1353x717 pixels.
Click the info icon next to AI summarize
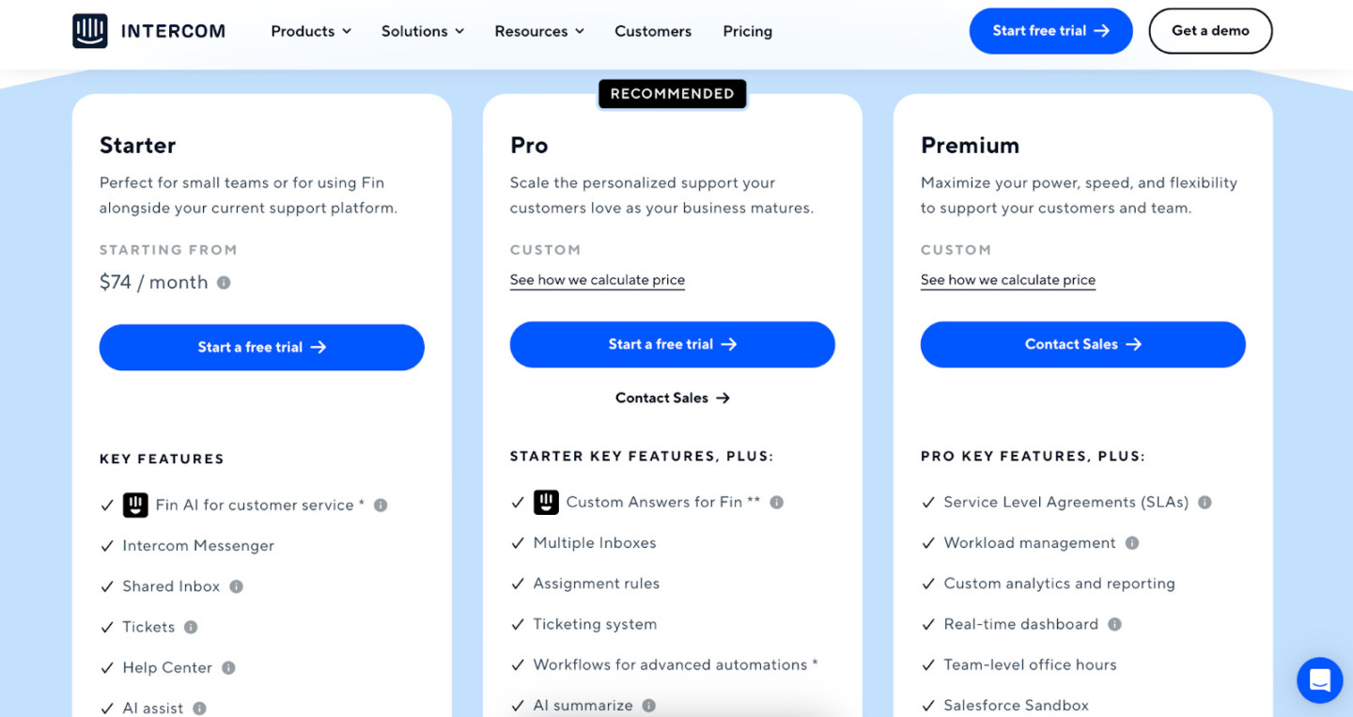647,705
